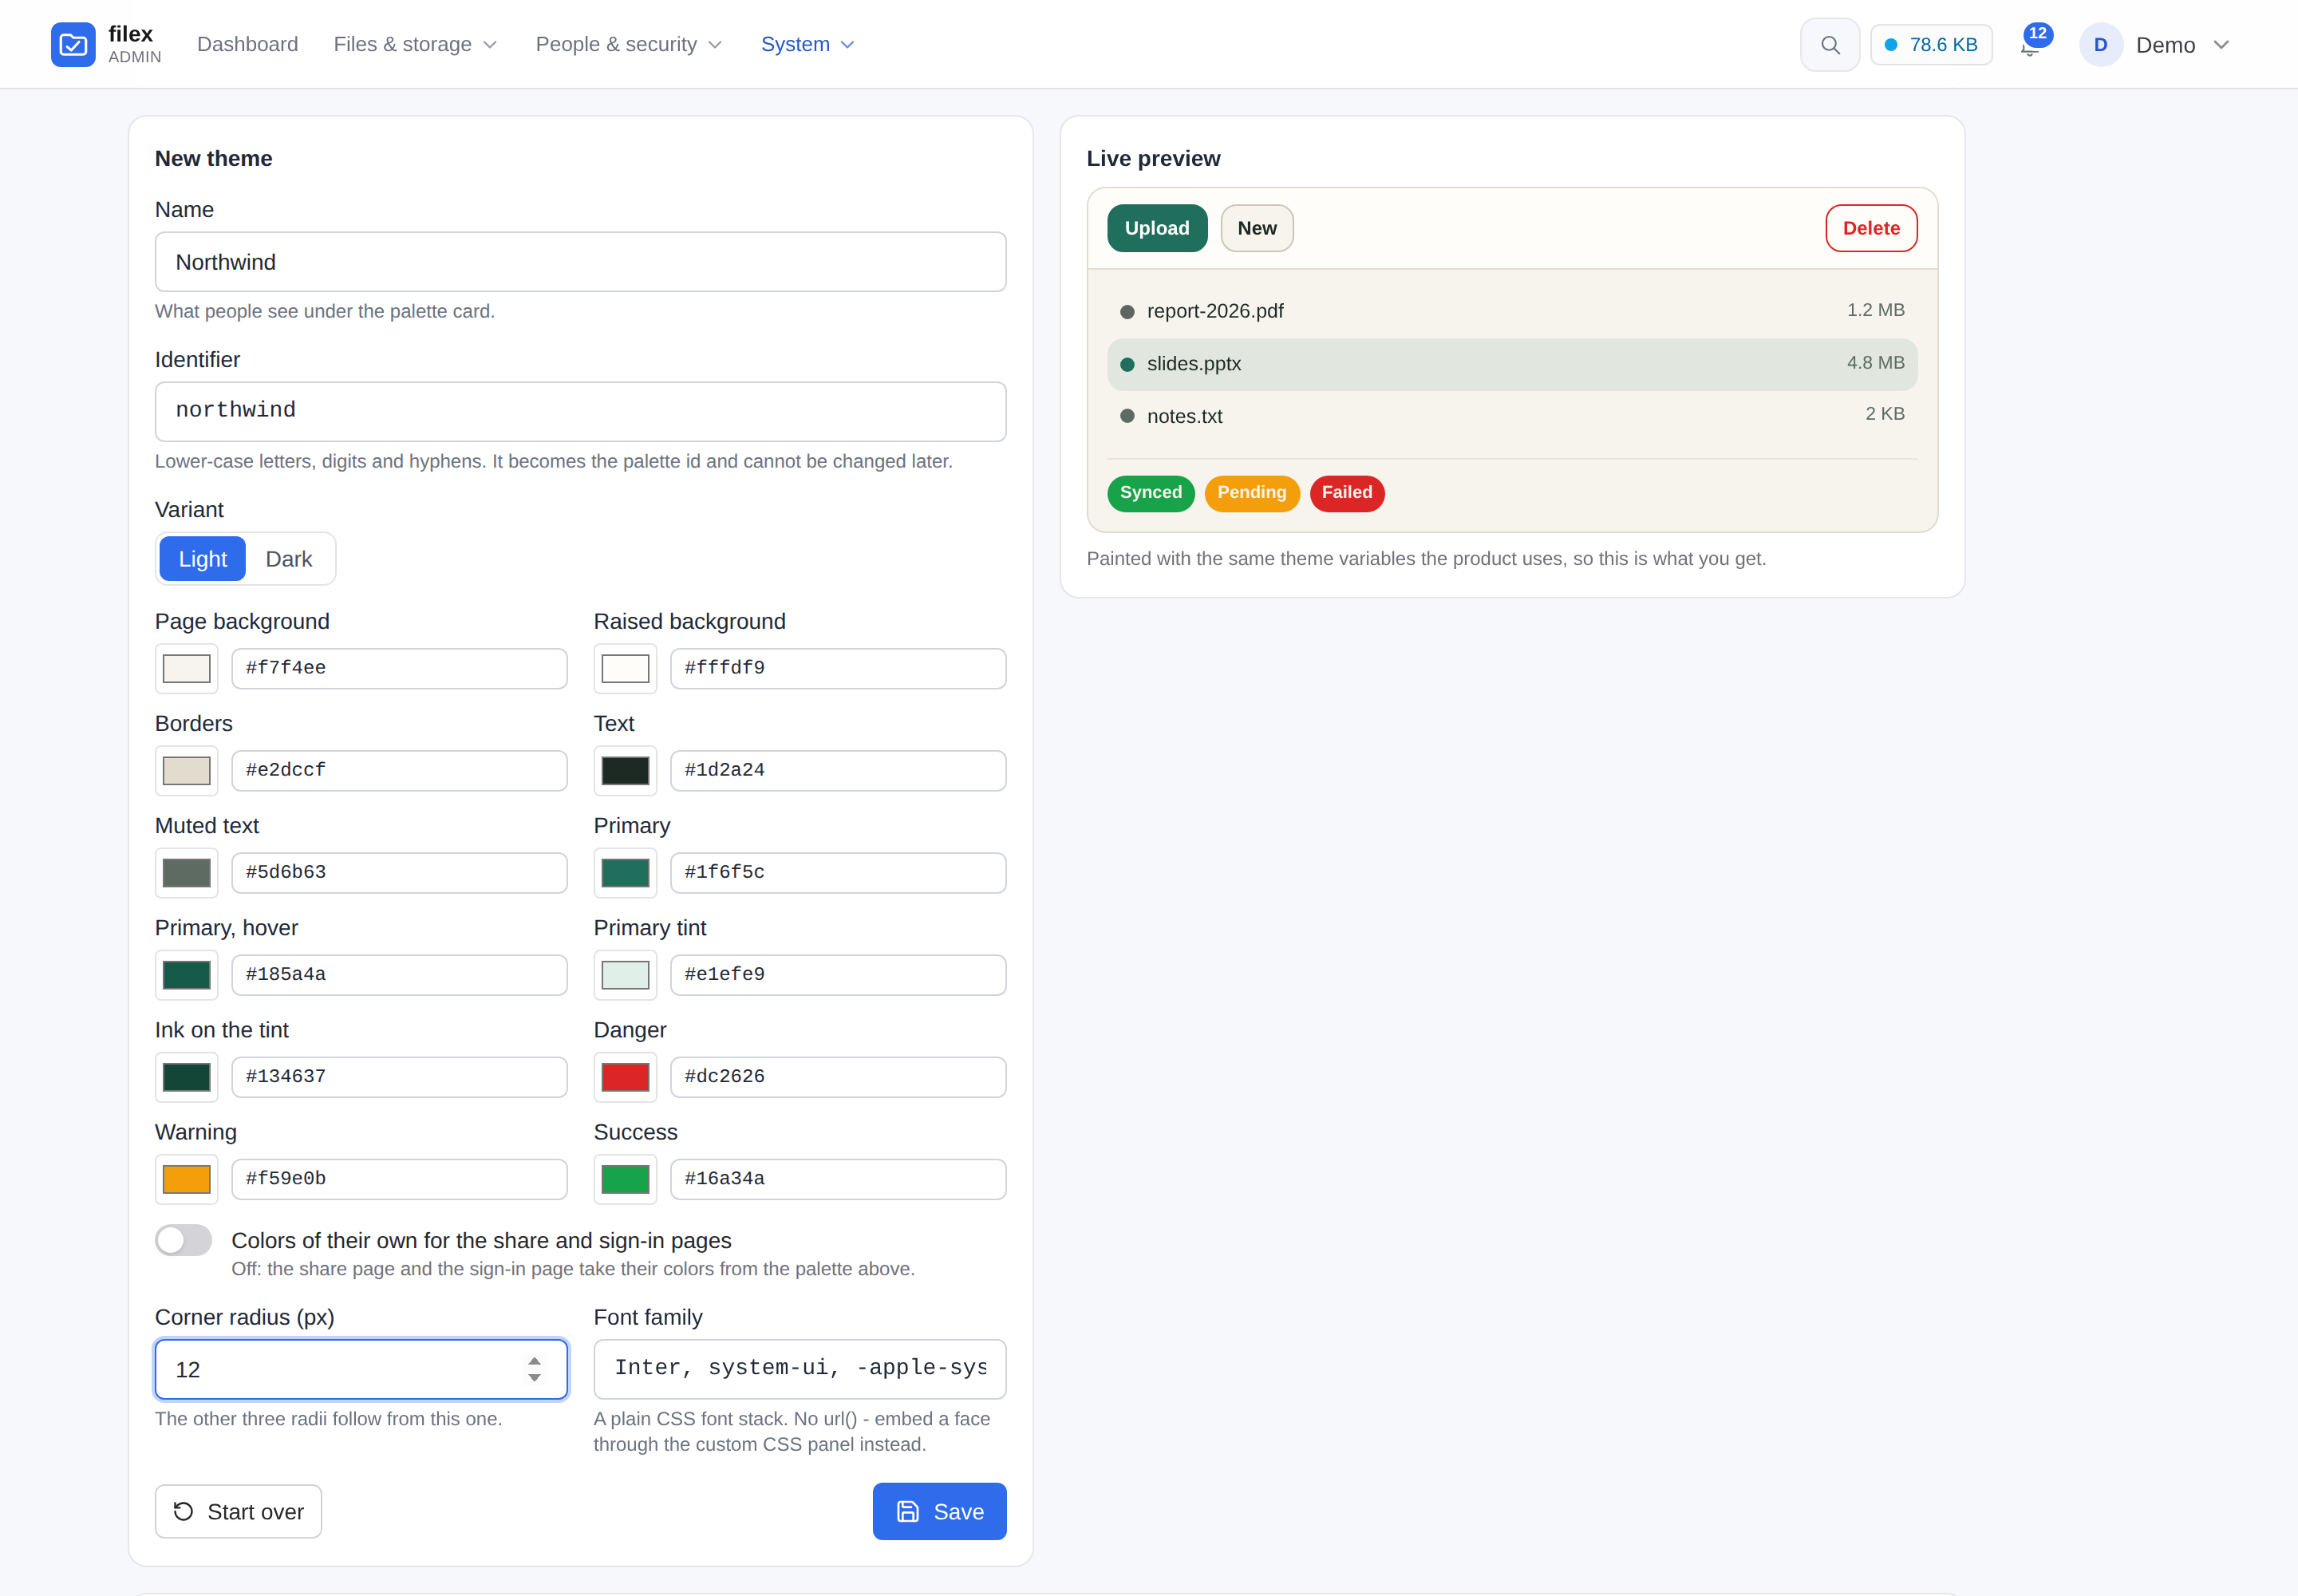The height and width of the screenshot is (1596, 2298).
Task: Click the Identifier field containing northwind
Action: 580,411
